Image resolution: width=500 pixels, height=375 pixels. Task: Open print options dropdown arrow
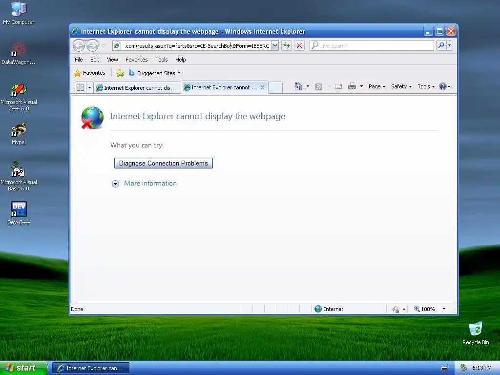click(361, 86)
